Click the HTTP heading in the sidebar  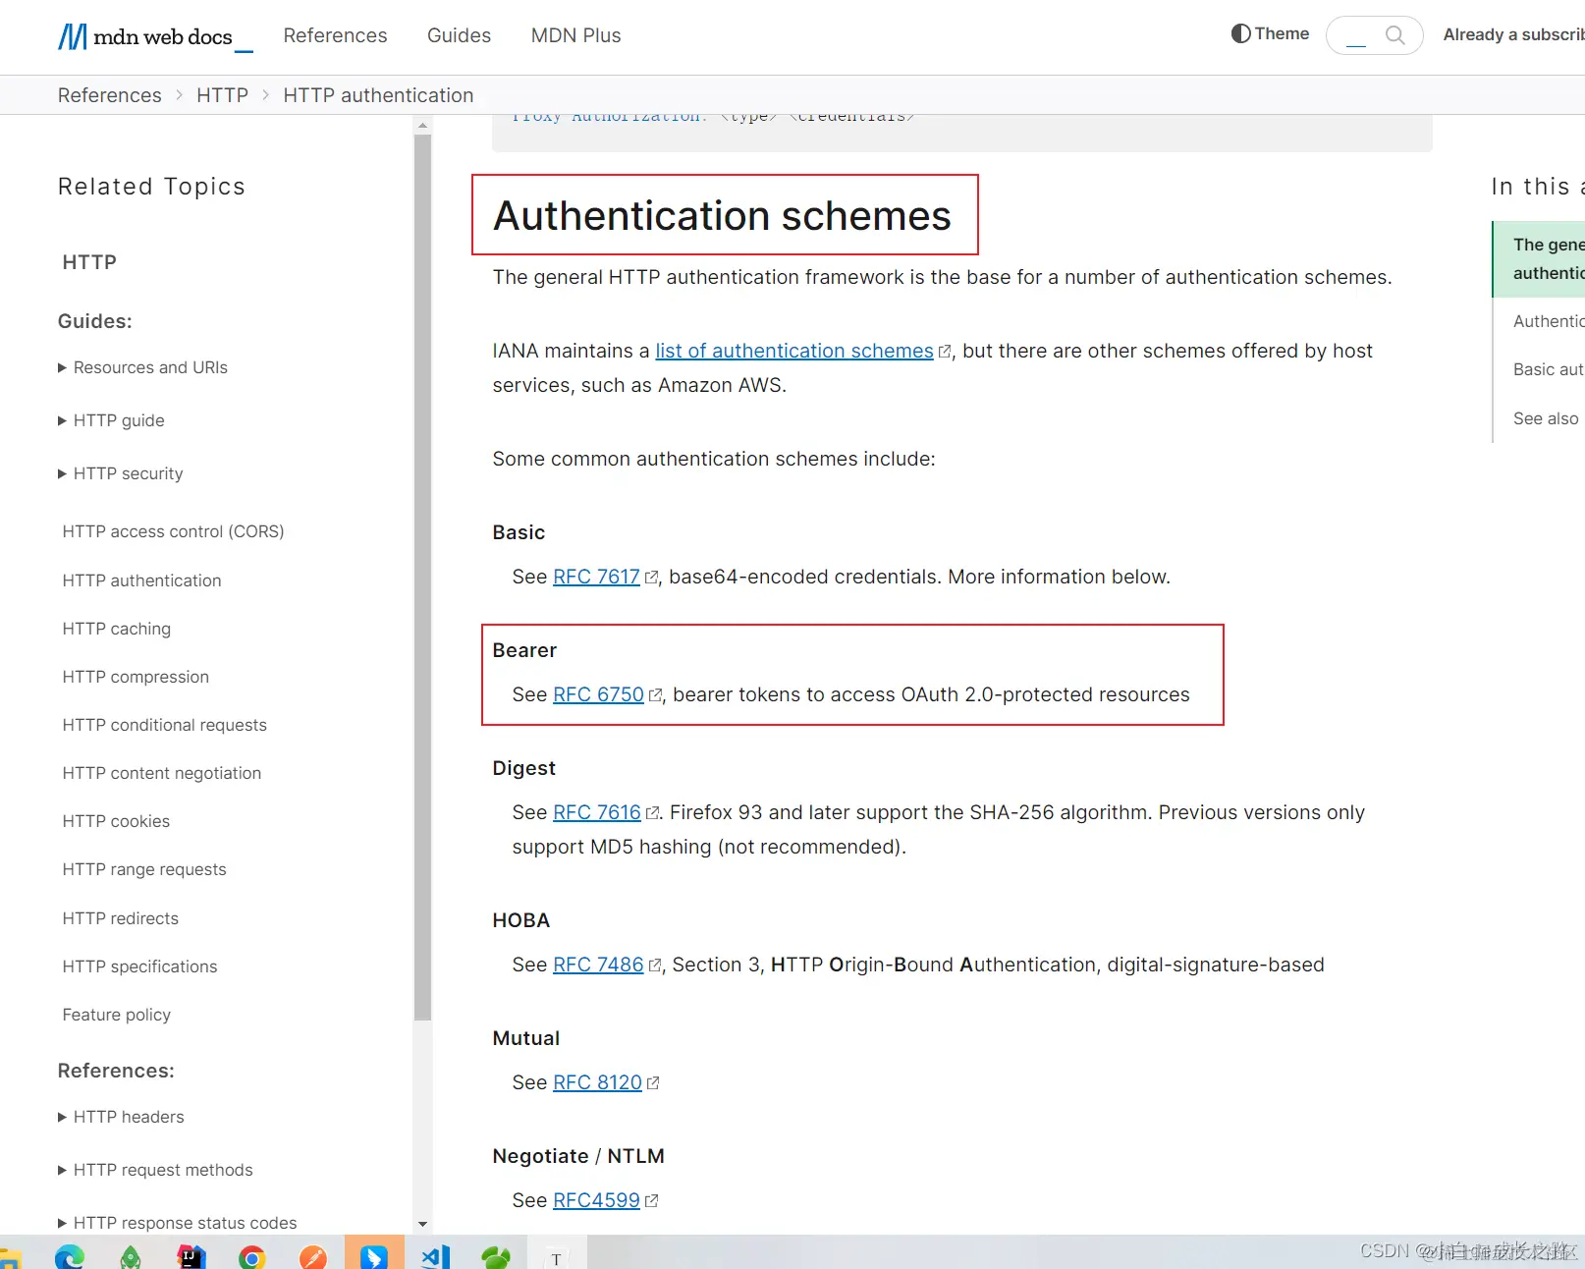tap(89, 262)
